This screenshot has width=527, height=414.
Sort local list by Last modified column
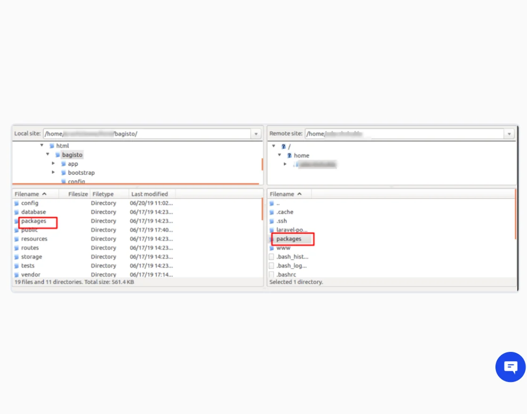152,194
